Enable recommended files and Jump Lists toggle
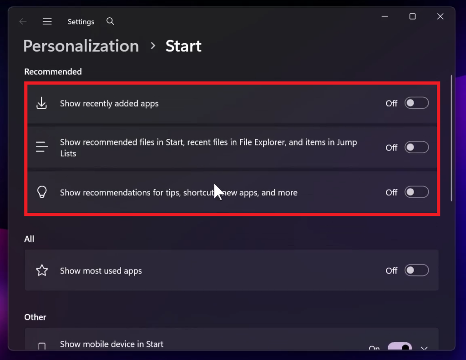466x360 pixels. pyautogui.click(x=417, y=147)
